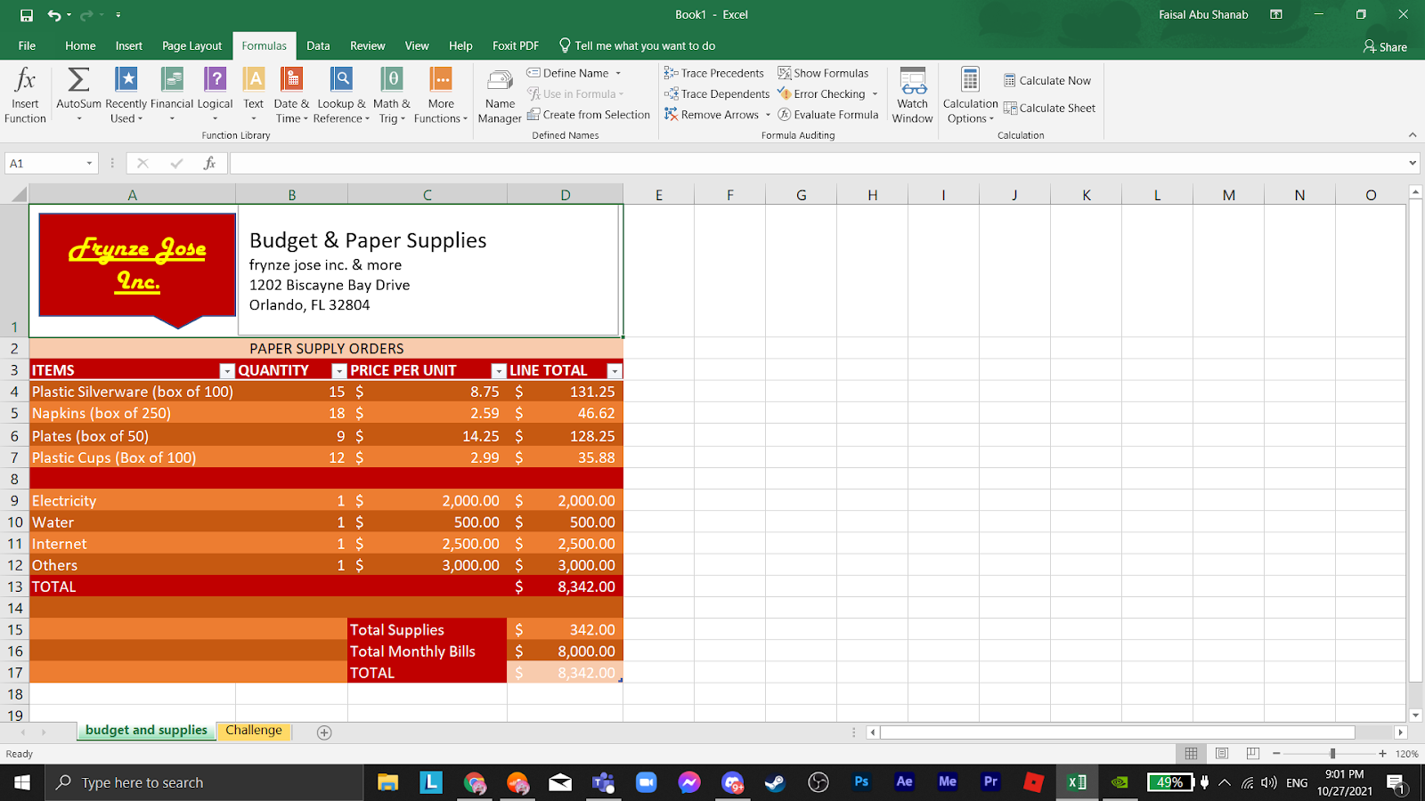The image size is (1425, 801).
Task: Switch to the Page Layout tab
Action: (x=191, y=45)
